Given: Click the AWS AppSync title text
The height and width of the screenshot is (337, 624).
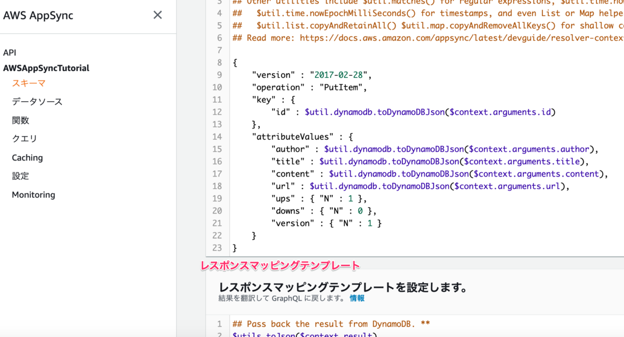Looking at the screenshot, I should click(38, 16).
